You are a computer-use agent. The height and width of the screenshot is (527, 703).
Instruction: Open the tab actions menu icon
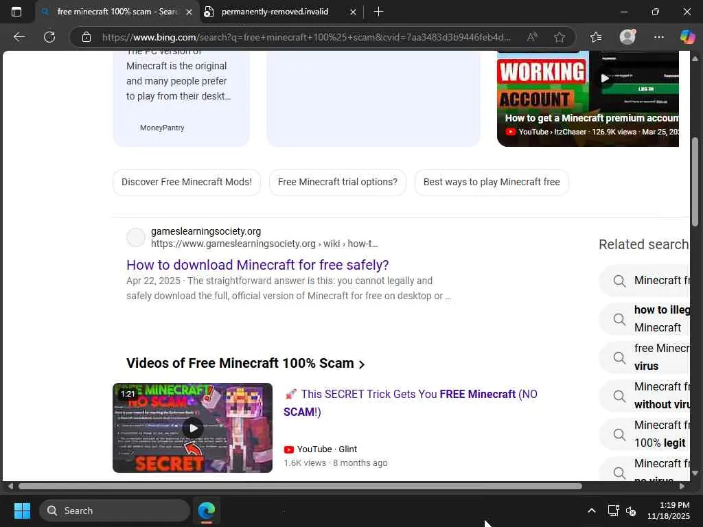(16, 12)
